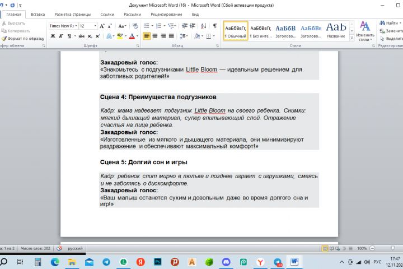The height and width of the screenshot is (269, 403).
Task: Open the text effects glowing A
Action: coord(109,36)
